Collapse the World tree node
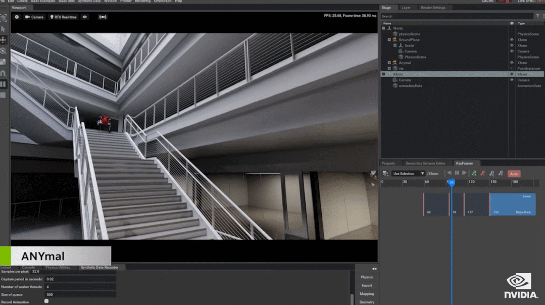 (x=383, y=28)
